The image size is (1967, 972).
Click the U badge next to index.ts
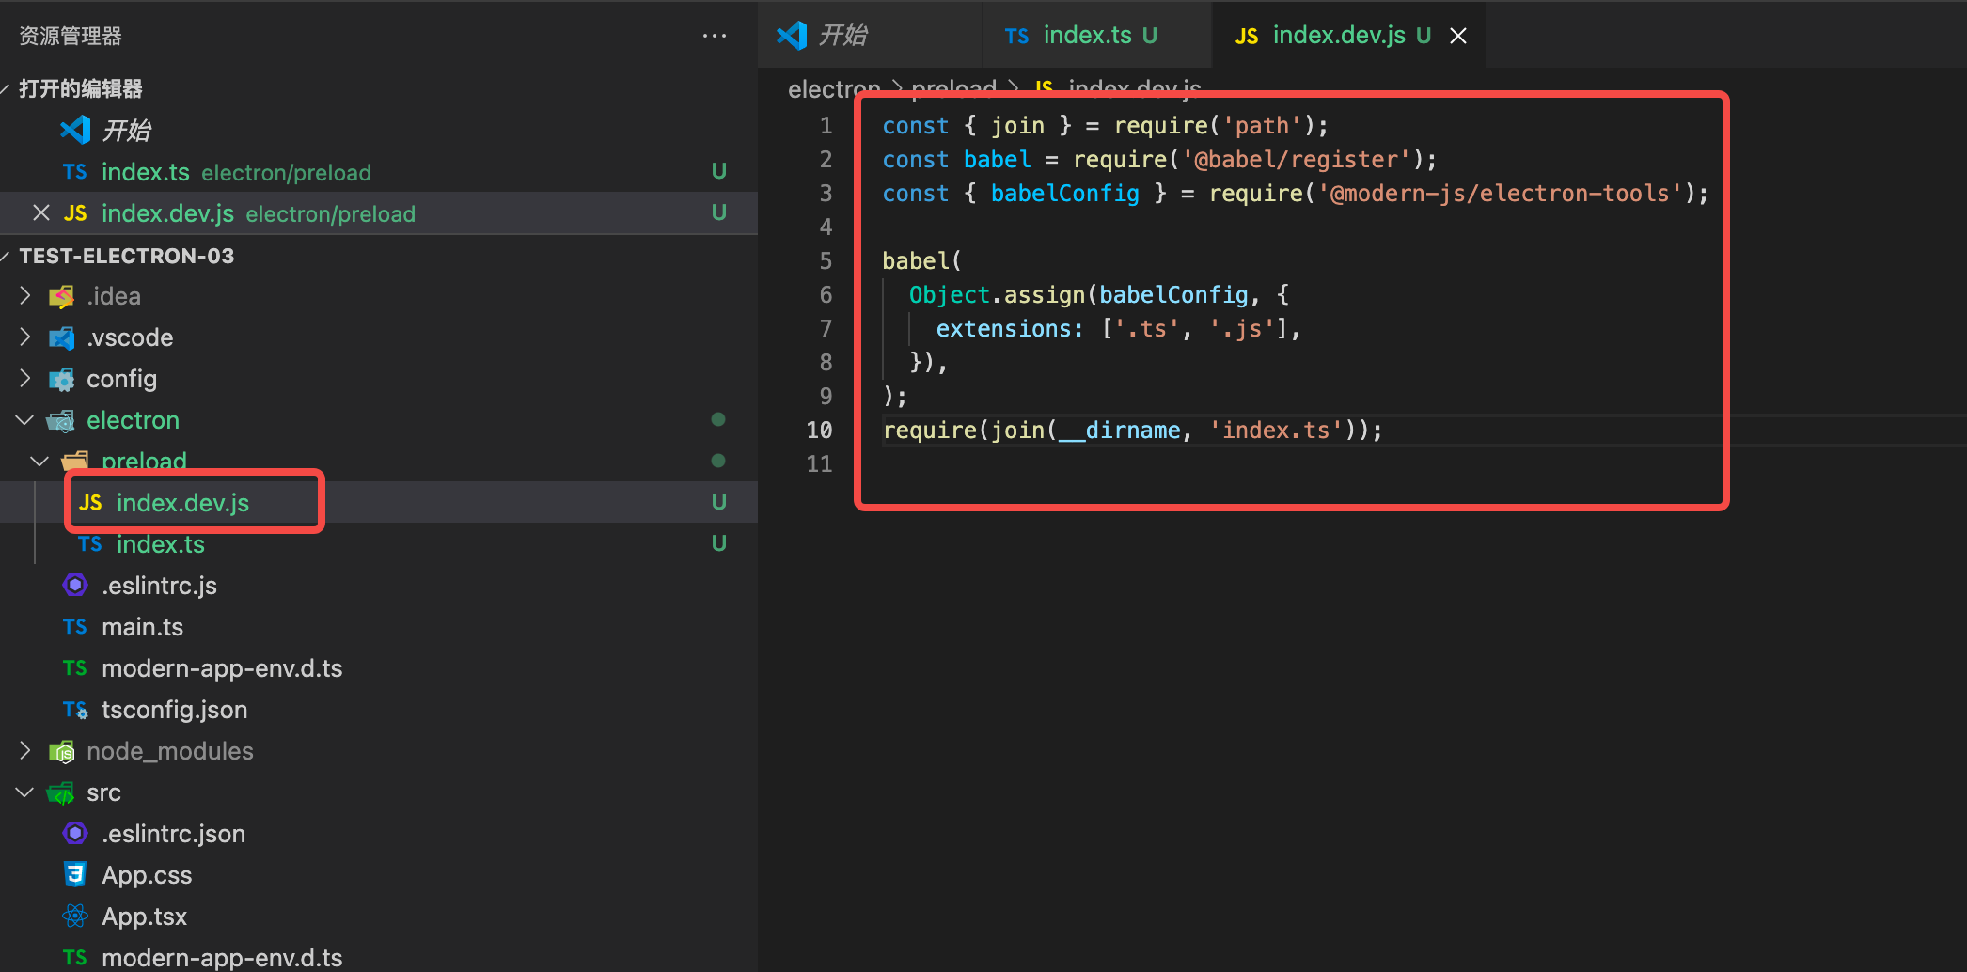coord(719,543)
